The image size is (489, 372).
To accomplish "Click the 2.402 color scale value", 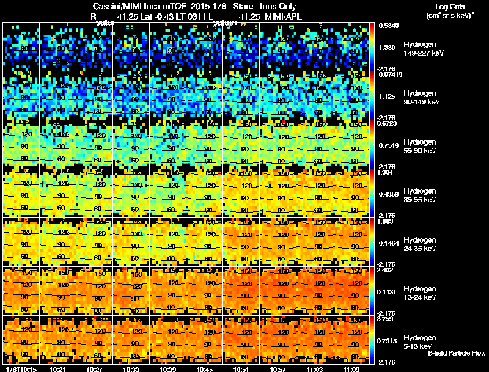I will [385, 270].
